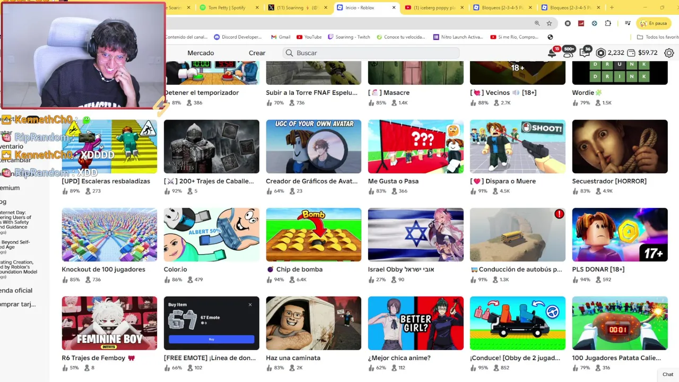
Task: Open the Roblox Chat panel
Action: 668,375
